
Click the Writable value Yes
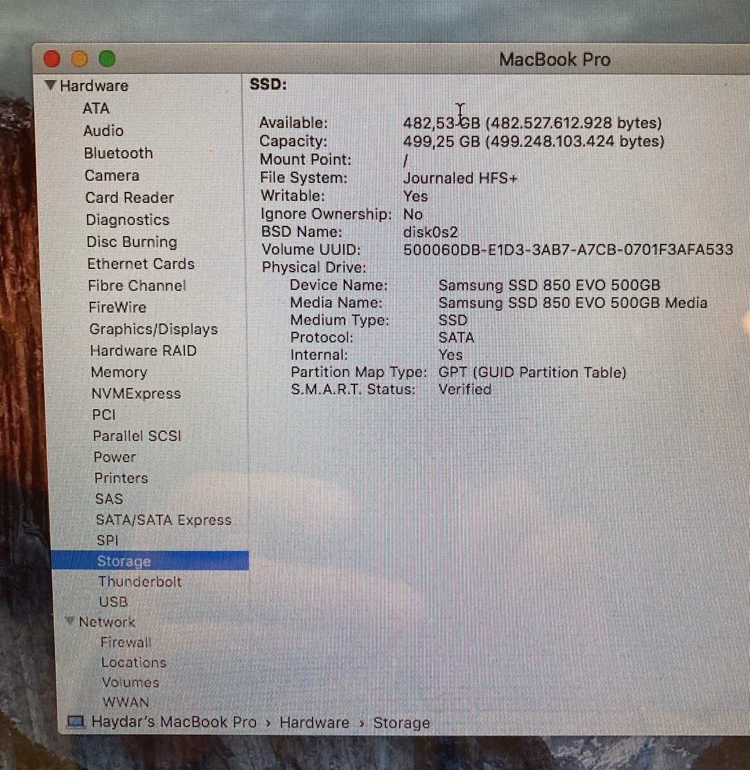pyautogui.click(x=415, y=196)
